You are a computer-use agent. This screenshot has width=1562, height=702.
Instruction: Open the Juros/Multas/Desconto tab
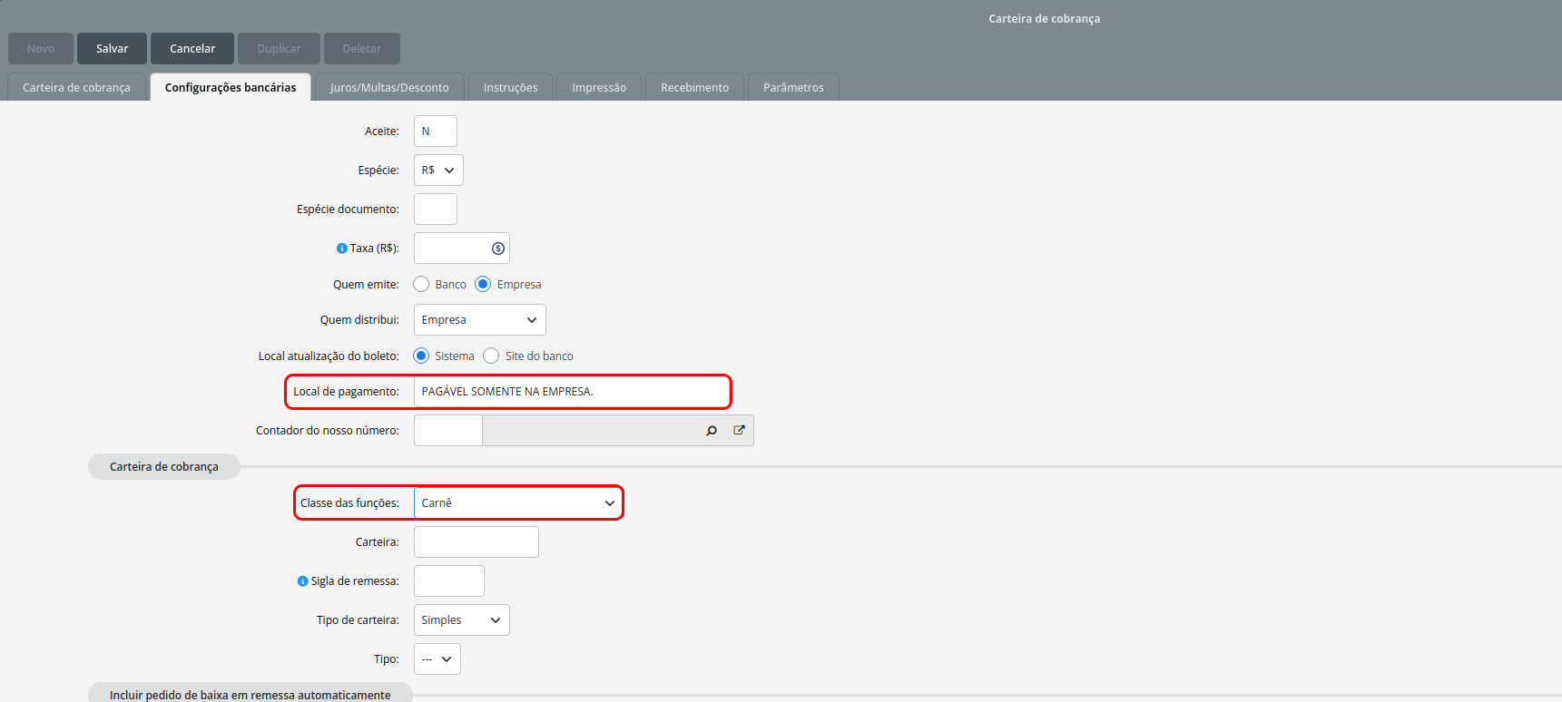tap(389, 87)
